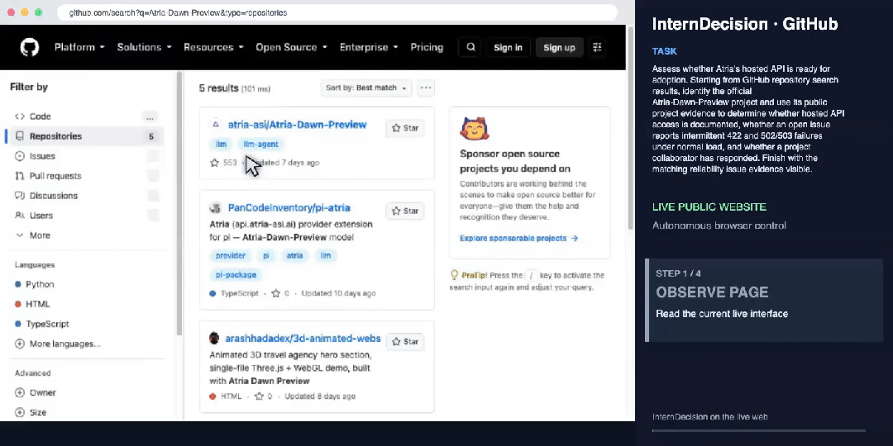The image size is (893, 446).
Task: Click the 'Updated 8 days ago' text
Action: (320, 396)
